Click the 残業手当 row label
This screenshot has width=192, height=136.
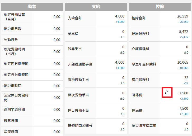[x=75, y=49]
